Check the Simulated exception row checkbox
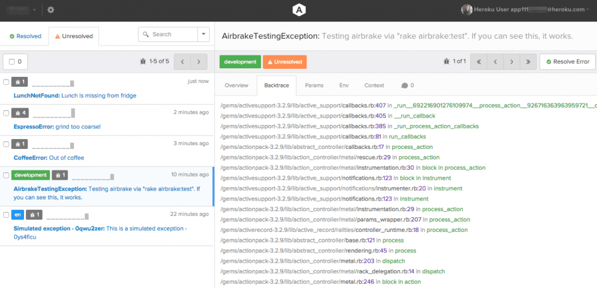Viewport: 597px width, 288px height. tap(6, 215)
